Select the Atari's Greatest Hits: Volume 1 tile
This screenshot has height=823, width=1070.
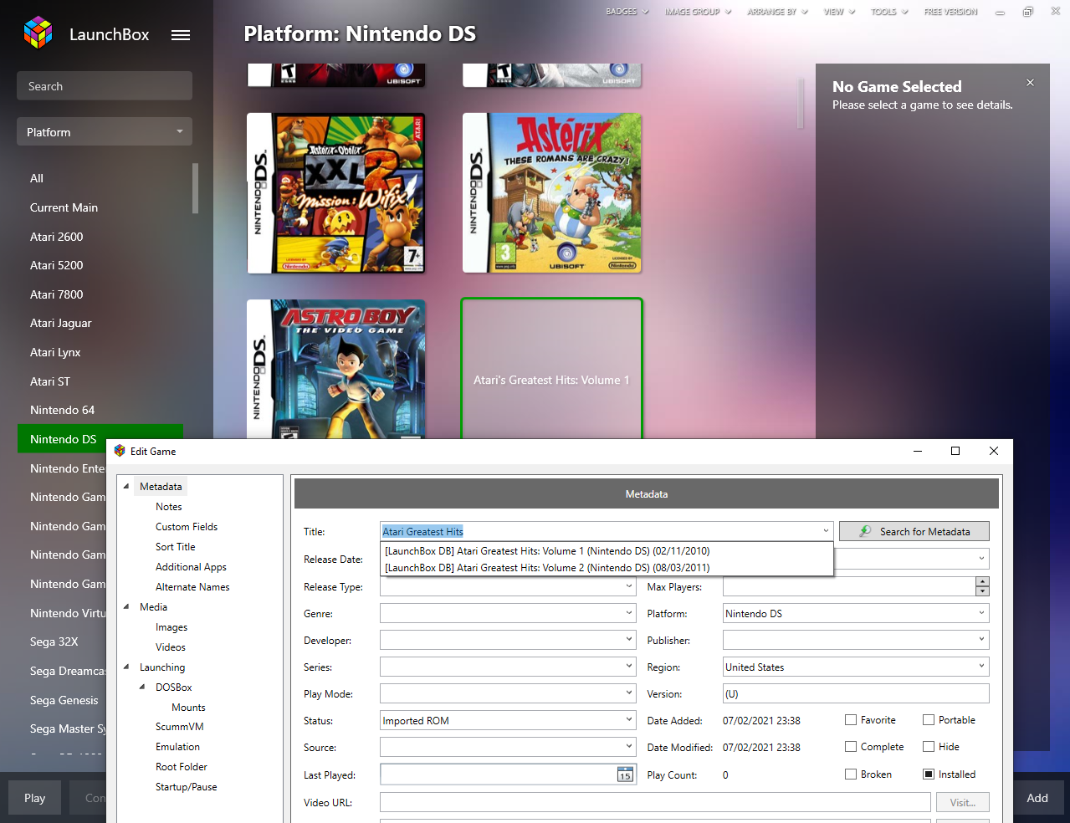coord(551,369)
